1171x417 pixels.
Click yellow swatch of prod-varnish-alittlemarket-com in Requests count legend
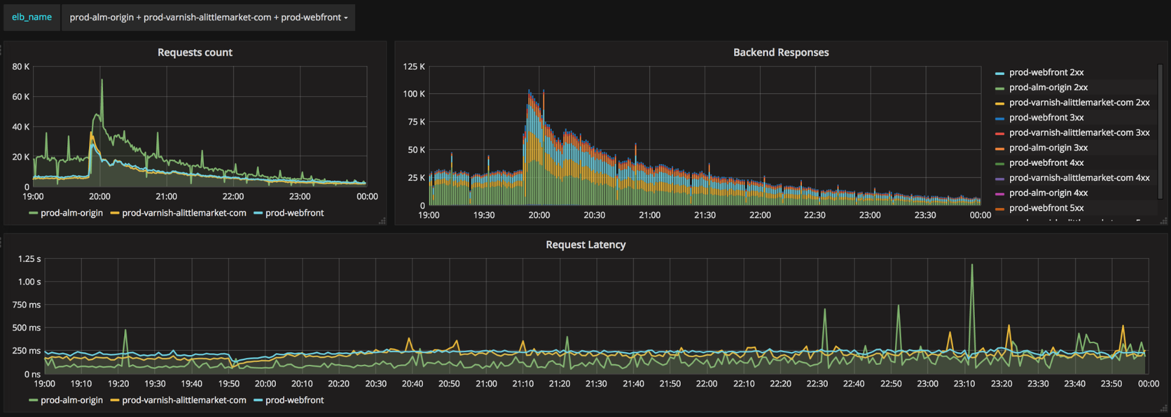pyautogui.click(x=115, y=213)
